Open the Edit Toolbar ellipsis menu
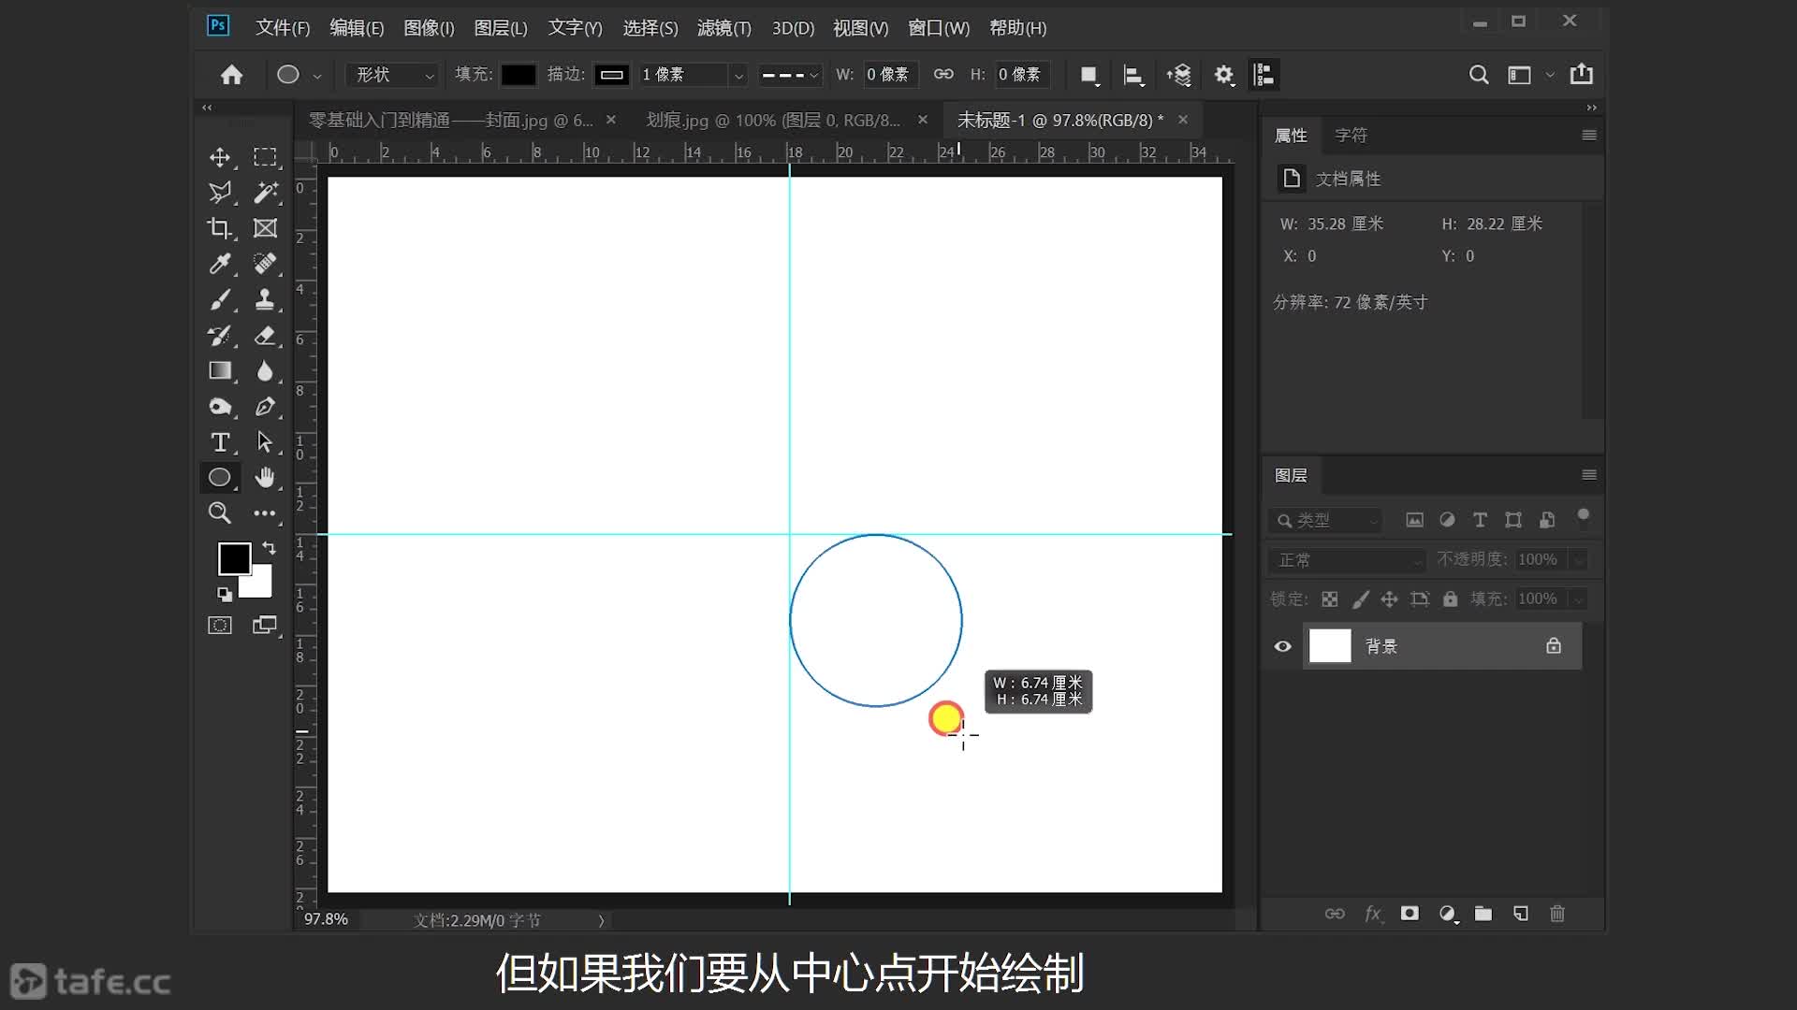Screen dimensions: 1797x1010 [x=265, y=512]
